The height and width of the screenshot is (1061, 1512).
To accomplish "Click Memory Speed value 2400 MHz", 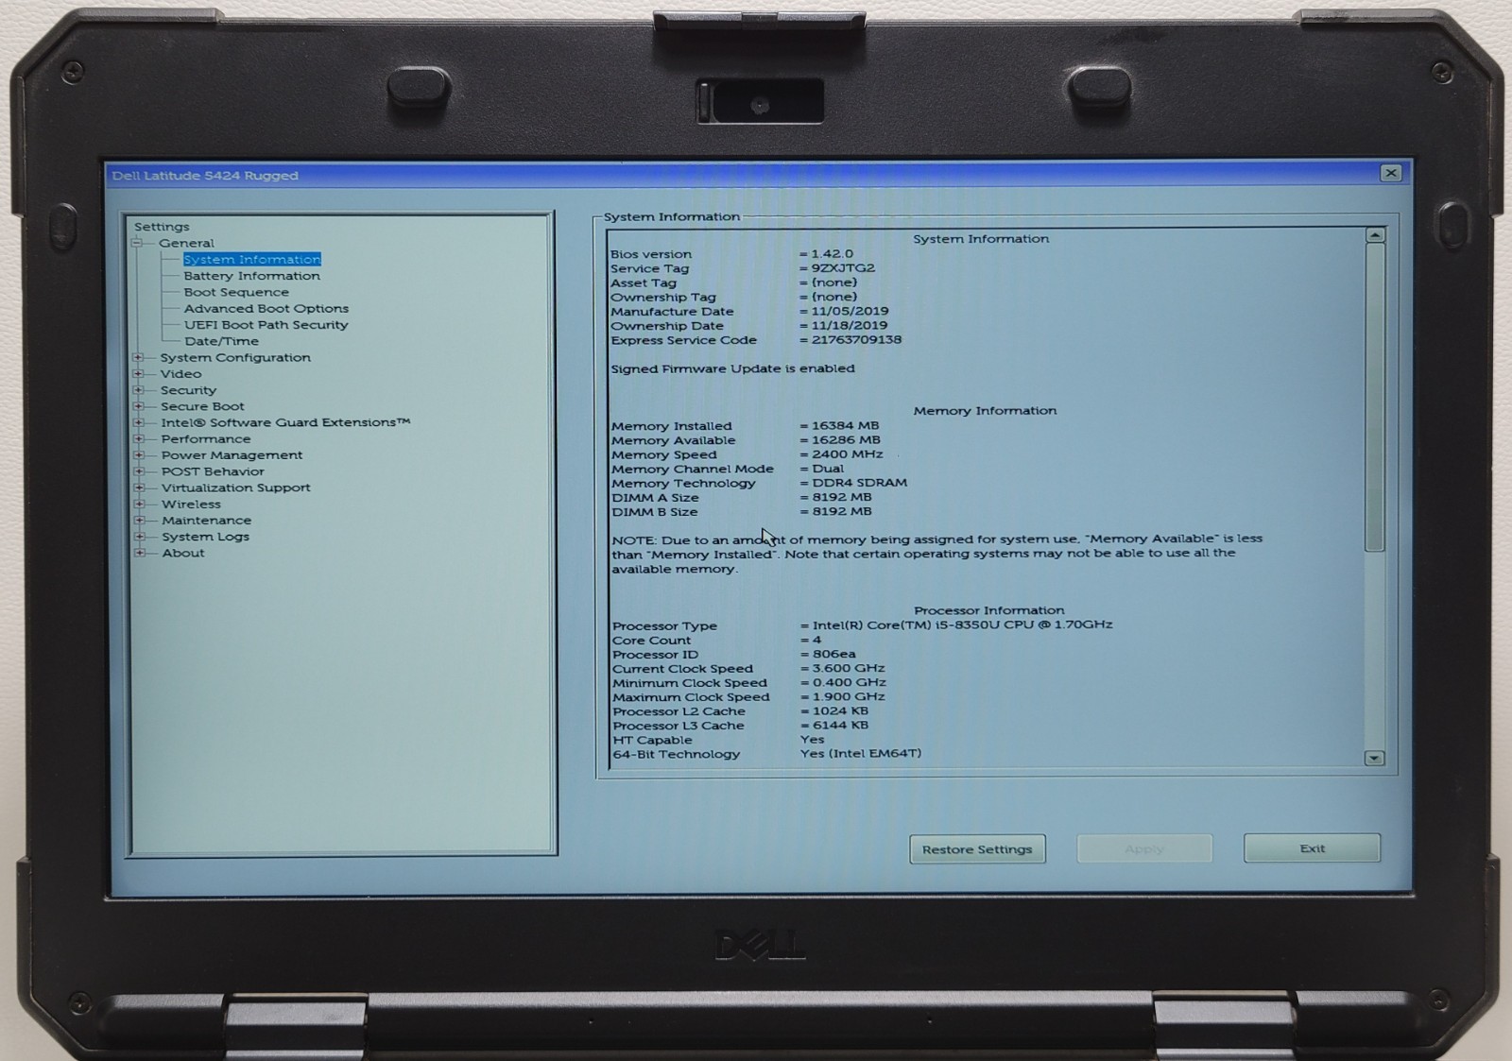I will pyautogui.click(x=848, y=453).
